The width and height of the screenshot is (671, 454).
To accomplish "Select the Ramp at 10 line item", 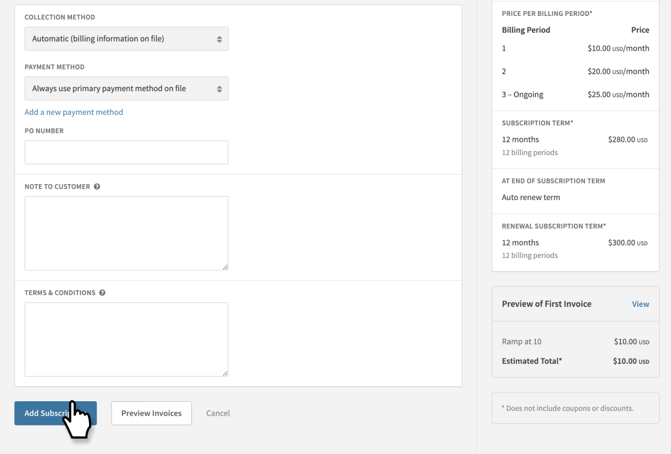I will click(x=522, y=342).
